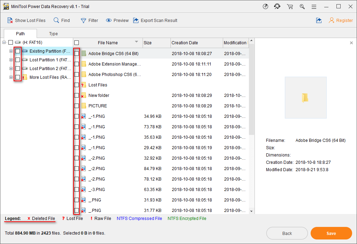Open the bootable media disc icon
This screenshot has height=244, width=357.
point(265,6)
